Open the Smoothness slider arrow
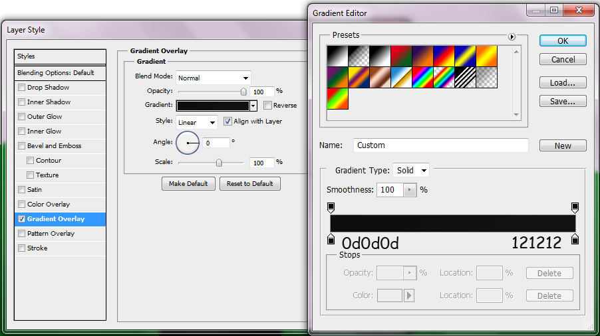Screen dimensions: 600x336 pos(410,190)
